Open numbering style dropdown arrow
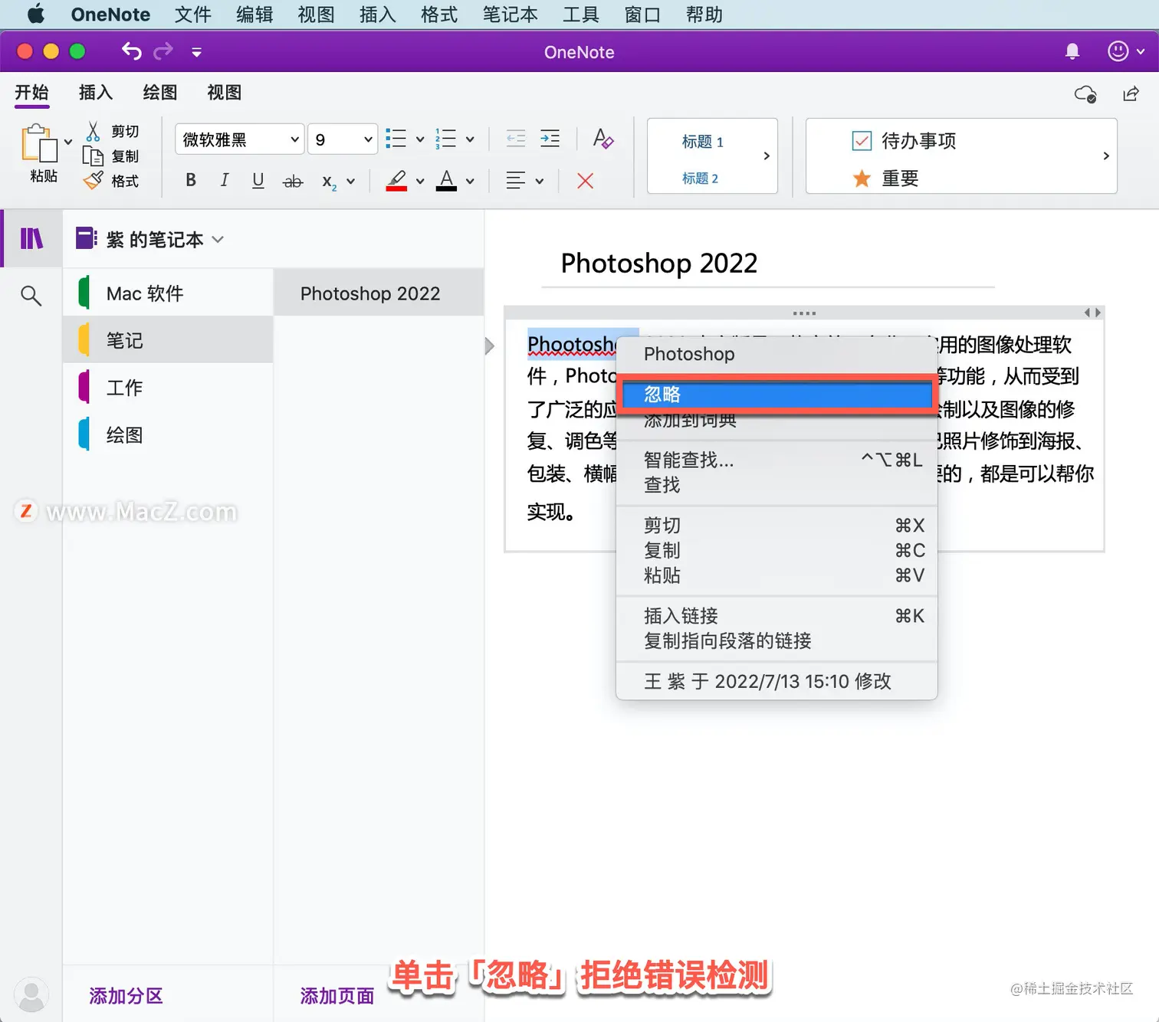The width and height of the screenshot is (1159, 1022). click(470, 139)
